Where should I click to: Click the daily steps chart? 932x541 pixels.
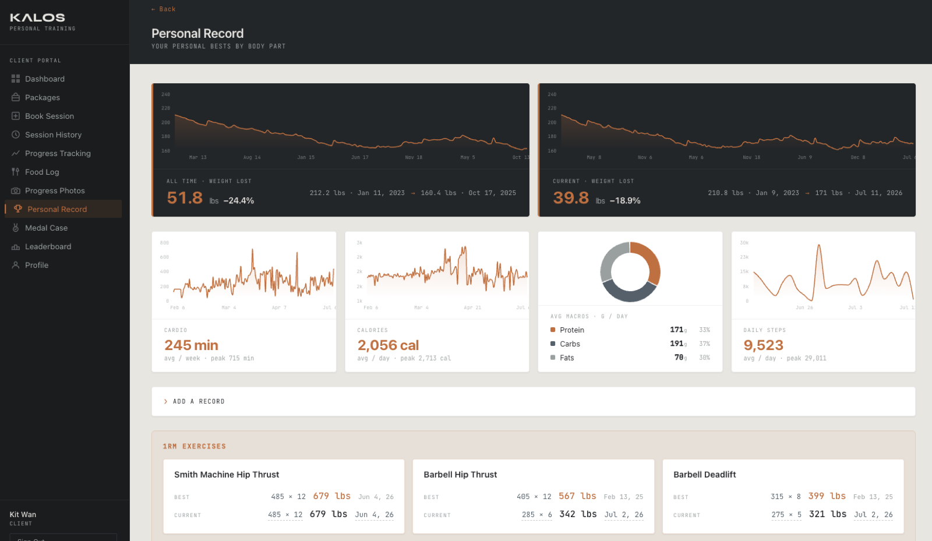[827, 274]
